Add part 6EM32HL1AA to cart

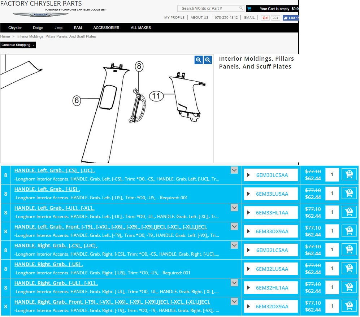point(349,288)
